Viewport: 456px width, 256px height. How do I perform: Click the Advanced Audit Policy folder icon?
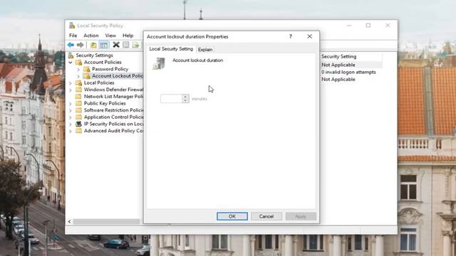pyautogui.click(x=78, y=131)
